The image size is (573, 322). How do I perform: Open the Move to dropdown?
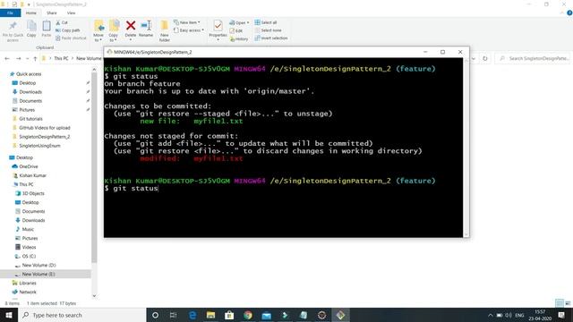click(x=98, y=31)
